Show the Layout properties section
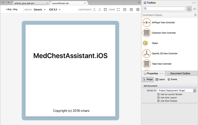This screenshot has width=198, height=125. pyautogui.click(x=160, y=79)
